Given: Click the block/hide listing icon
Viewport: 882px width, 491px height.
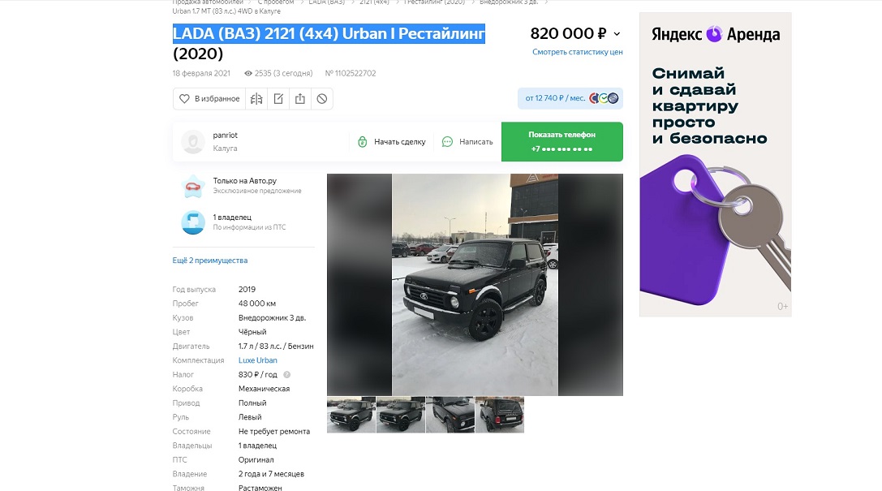Looking at the screenshot, I should [x=322, y=99].
